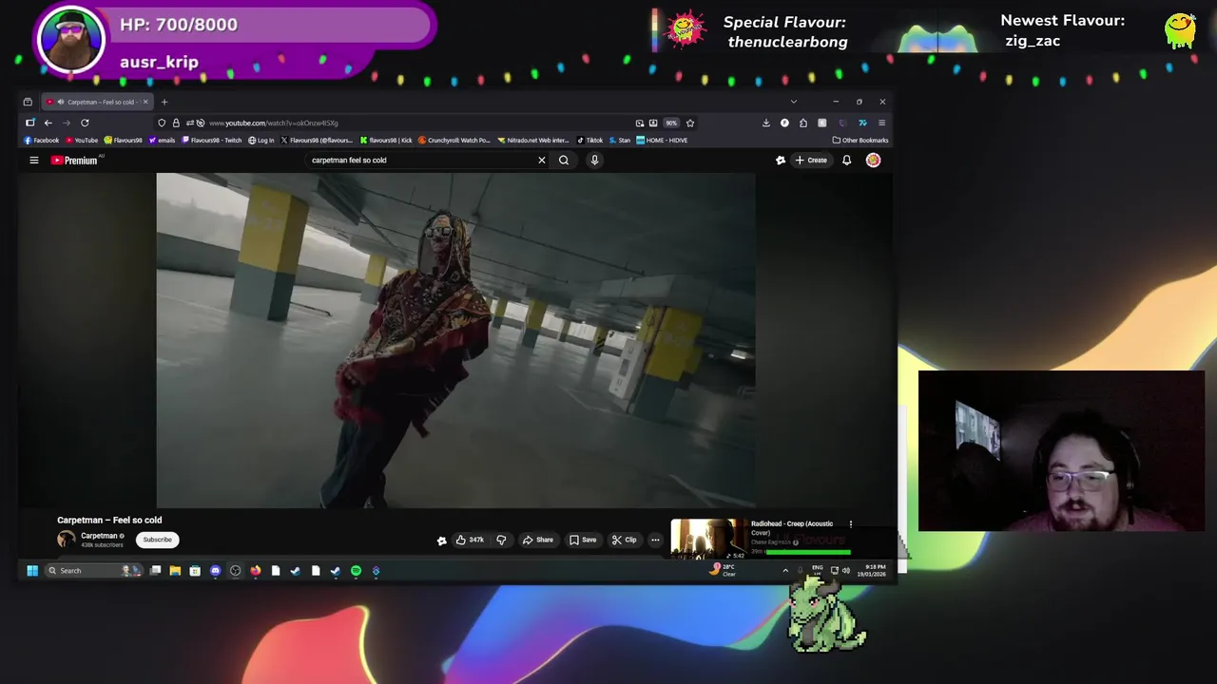Open the Stan bookmark
This screenshot has height=684, width=1217.
(x=620, y=140)
